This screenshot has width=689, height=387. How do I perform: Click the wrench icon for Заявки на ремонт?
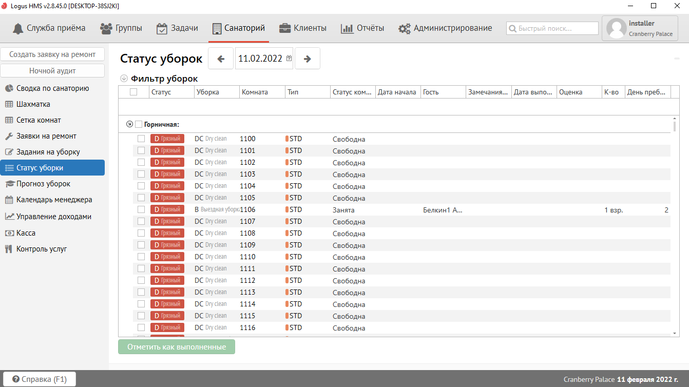(9, 136)
